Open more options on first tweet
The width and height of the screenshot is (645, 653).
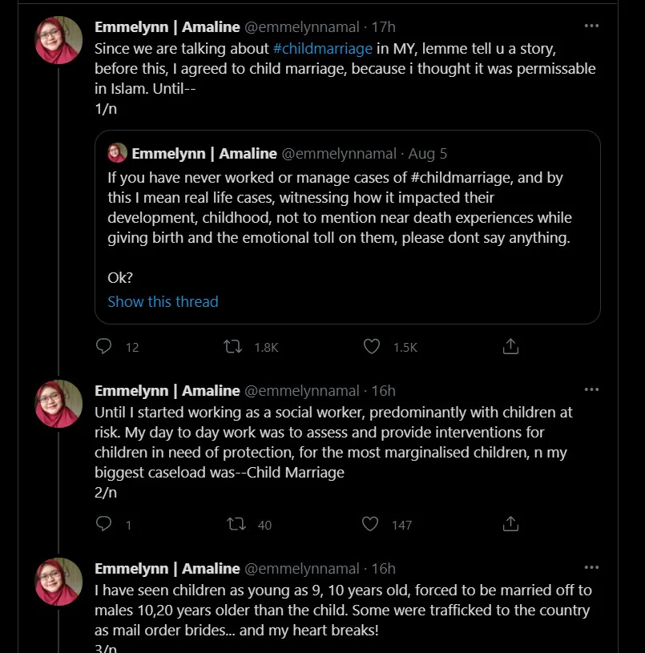[591, 26]
